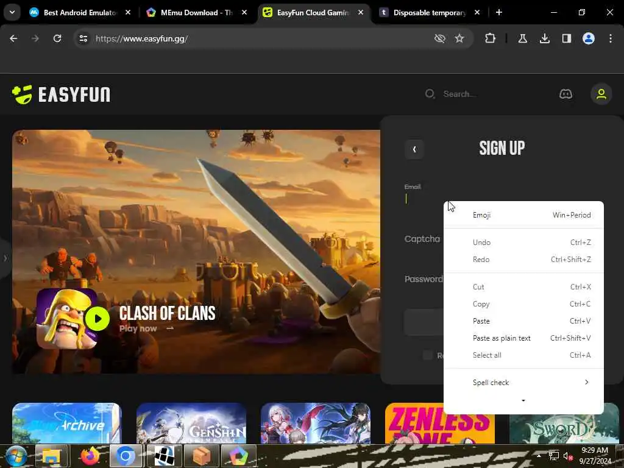Open the Blue Archive game card
Image resolution: width=624 pixels, height=468 pixels.
pos(67,424)
